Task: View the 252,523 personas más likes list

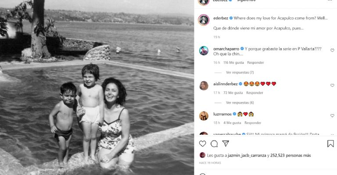Action: [x=290, y=155]
